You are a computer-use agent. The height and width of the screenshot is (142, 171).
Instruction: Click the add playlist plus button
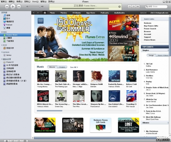click(x=7, y=141)
